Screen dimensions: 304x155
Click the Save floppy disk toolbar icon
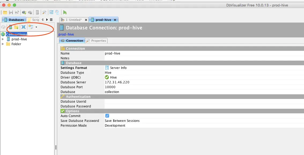(11, 13)
